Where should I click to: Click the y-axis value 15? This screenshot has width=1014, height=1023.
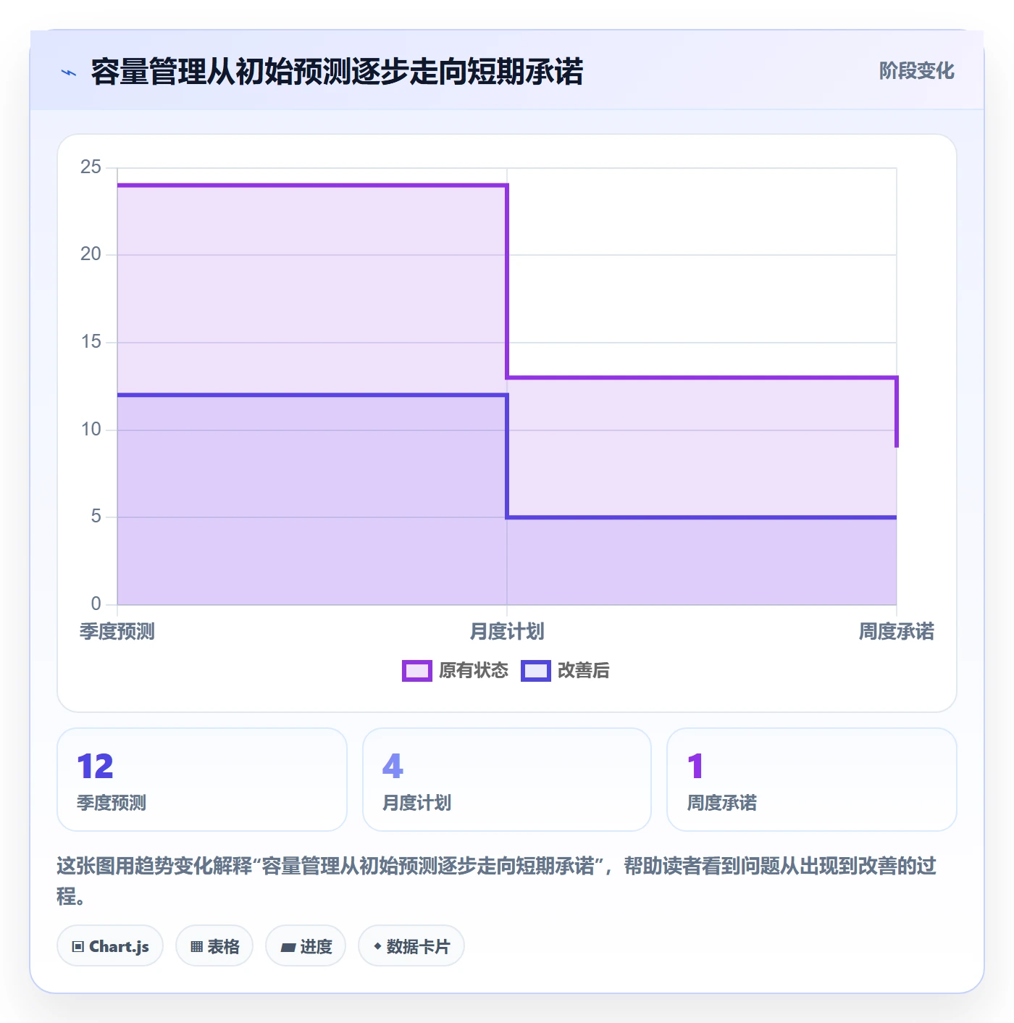coord(91,342)
